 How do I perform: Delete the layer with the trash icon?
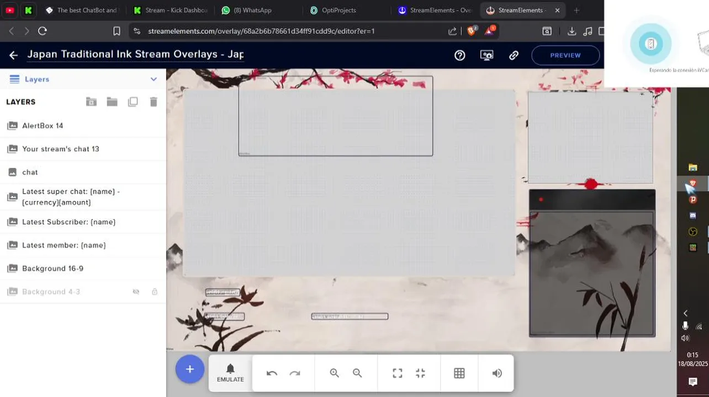pyautogui.click(x=154, y=102)
